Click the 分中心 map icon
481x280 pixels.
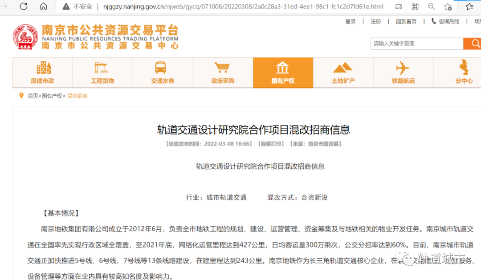[464, 67]
